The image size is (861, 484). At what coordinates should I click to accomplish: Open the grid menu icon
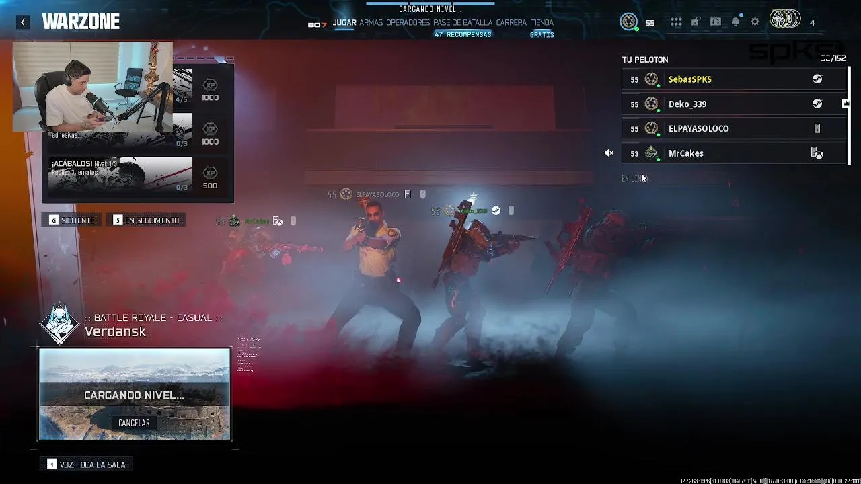click(x=676, y=22)
